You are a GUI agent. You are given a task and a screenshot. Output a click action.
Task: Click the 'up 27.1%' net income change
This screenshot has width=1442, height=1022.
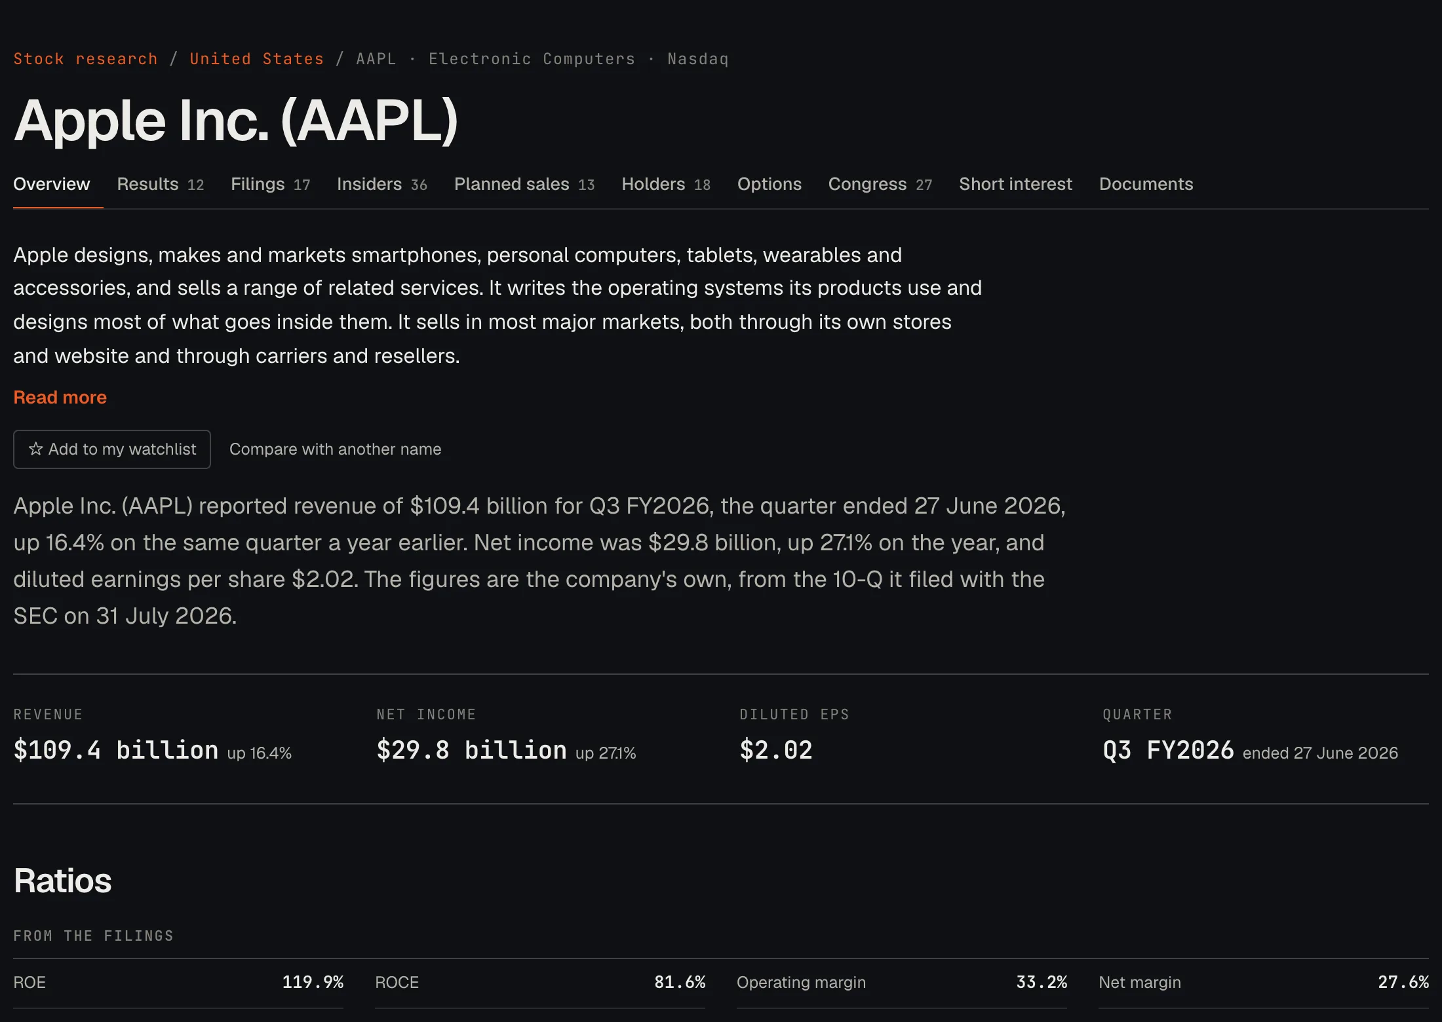[606, 753]
